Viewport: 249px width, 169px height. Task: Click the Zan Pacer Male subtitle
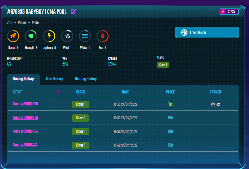tap(23, 22)
